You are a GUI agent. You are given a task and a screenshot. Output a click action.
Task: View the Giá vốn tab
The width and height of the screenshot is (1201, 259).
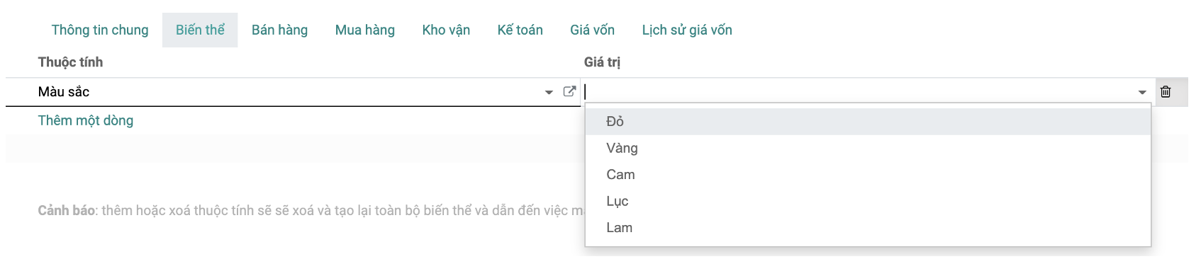(592, 30)
